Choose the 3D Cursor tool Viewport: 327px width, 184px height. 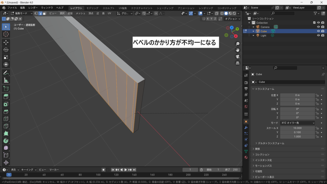6,34
